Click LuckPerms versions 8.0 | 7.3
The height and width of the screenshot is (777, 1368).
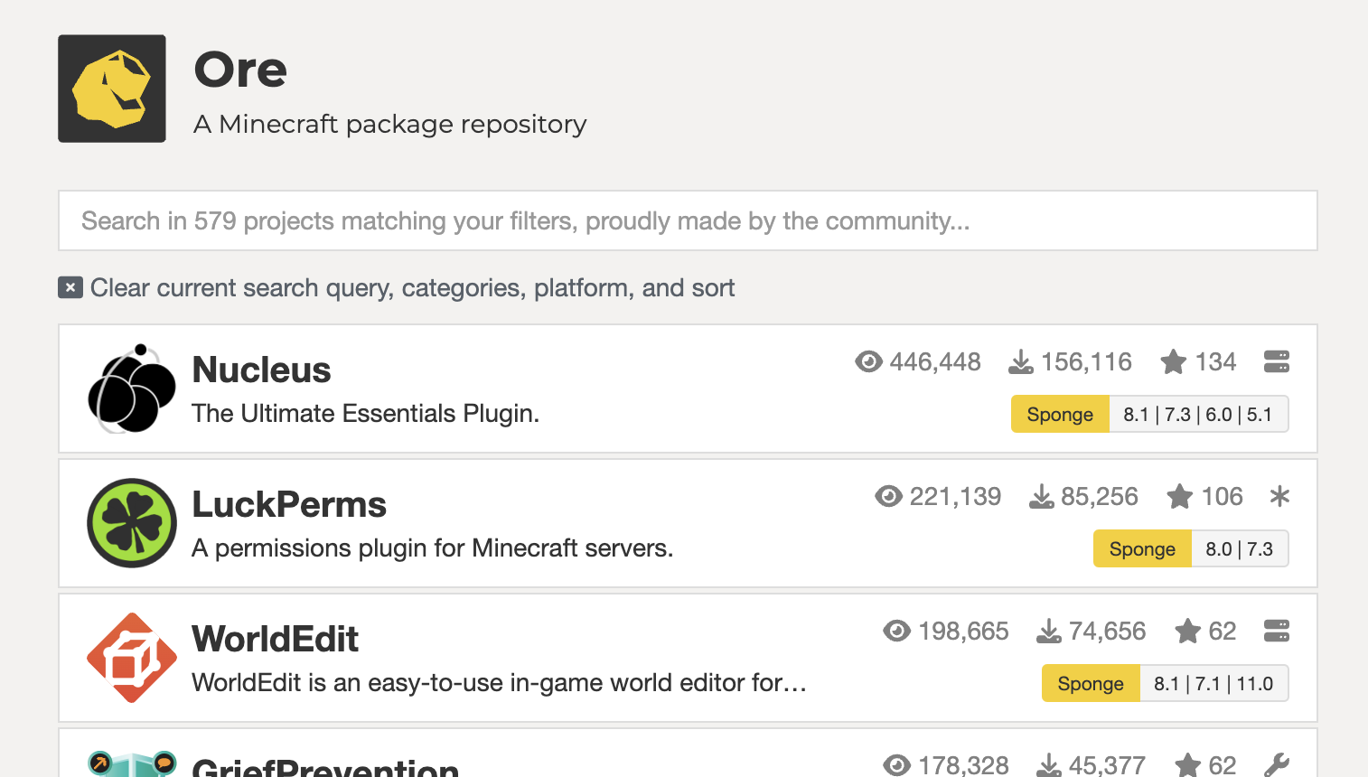(1240, 549)
